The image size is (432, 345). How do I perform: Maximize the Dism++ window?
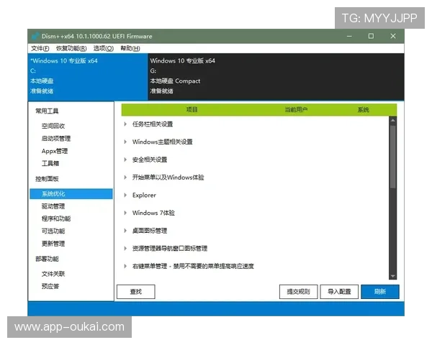pyautogui.click(x=371, y=36)
